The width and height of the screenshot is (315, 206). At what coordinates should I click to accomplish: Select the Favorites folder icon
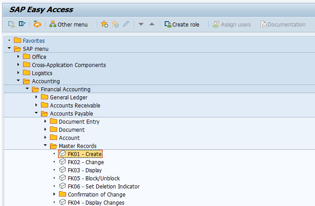pos(18,40)
